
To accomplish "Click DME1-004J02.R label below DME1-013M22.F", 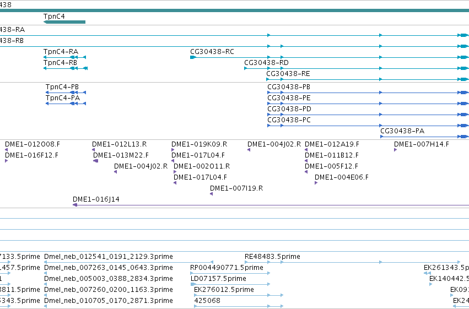I will pos(141,166).
